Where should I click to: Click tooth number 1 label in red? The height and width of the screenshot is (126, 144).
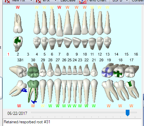click(x=8, y=54)
